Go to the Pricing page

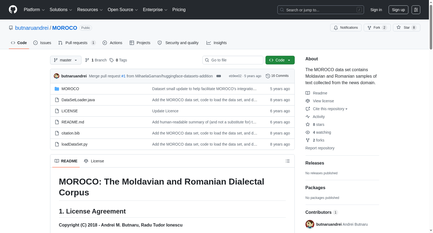[179, 10]
